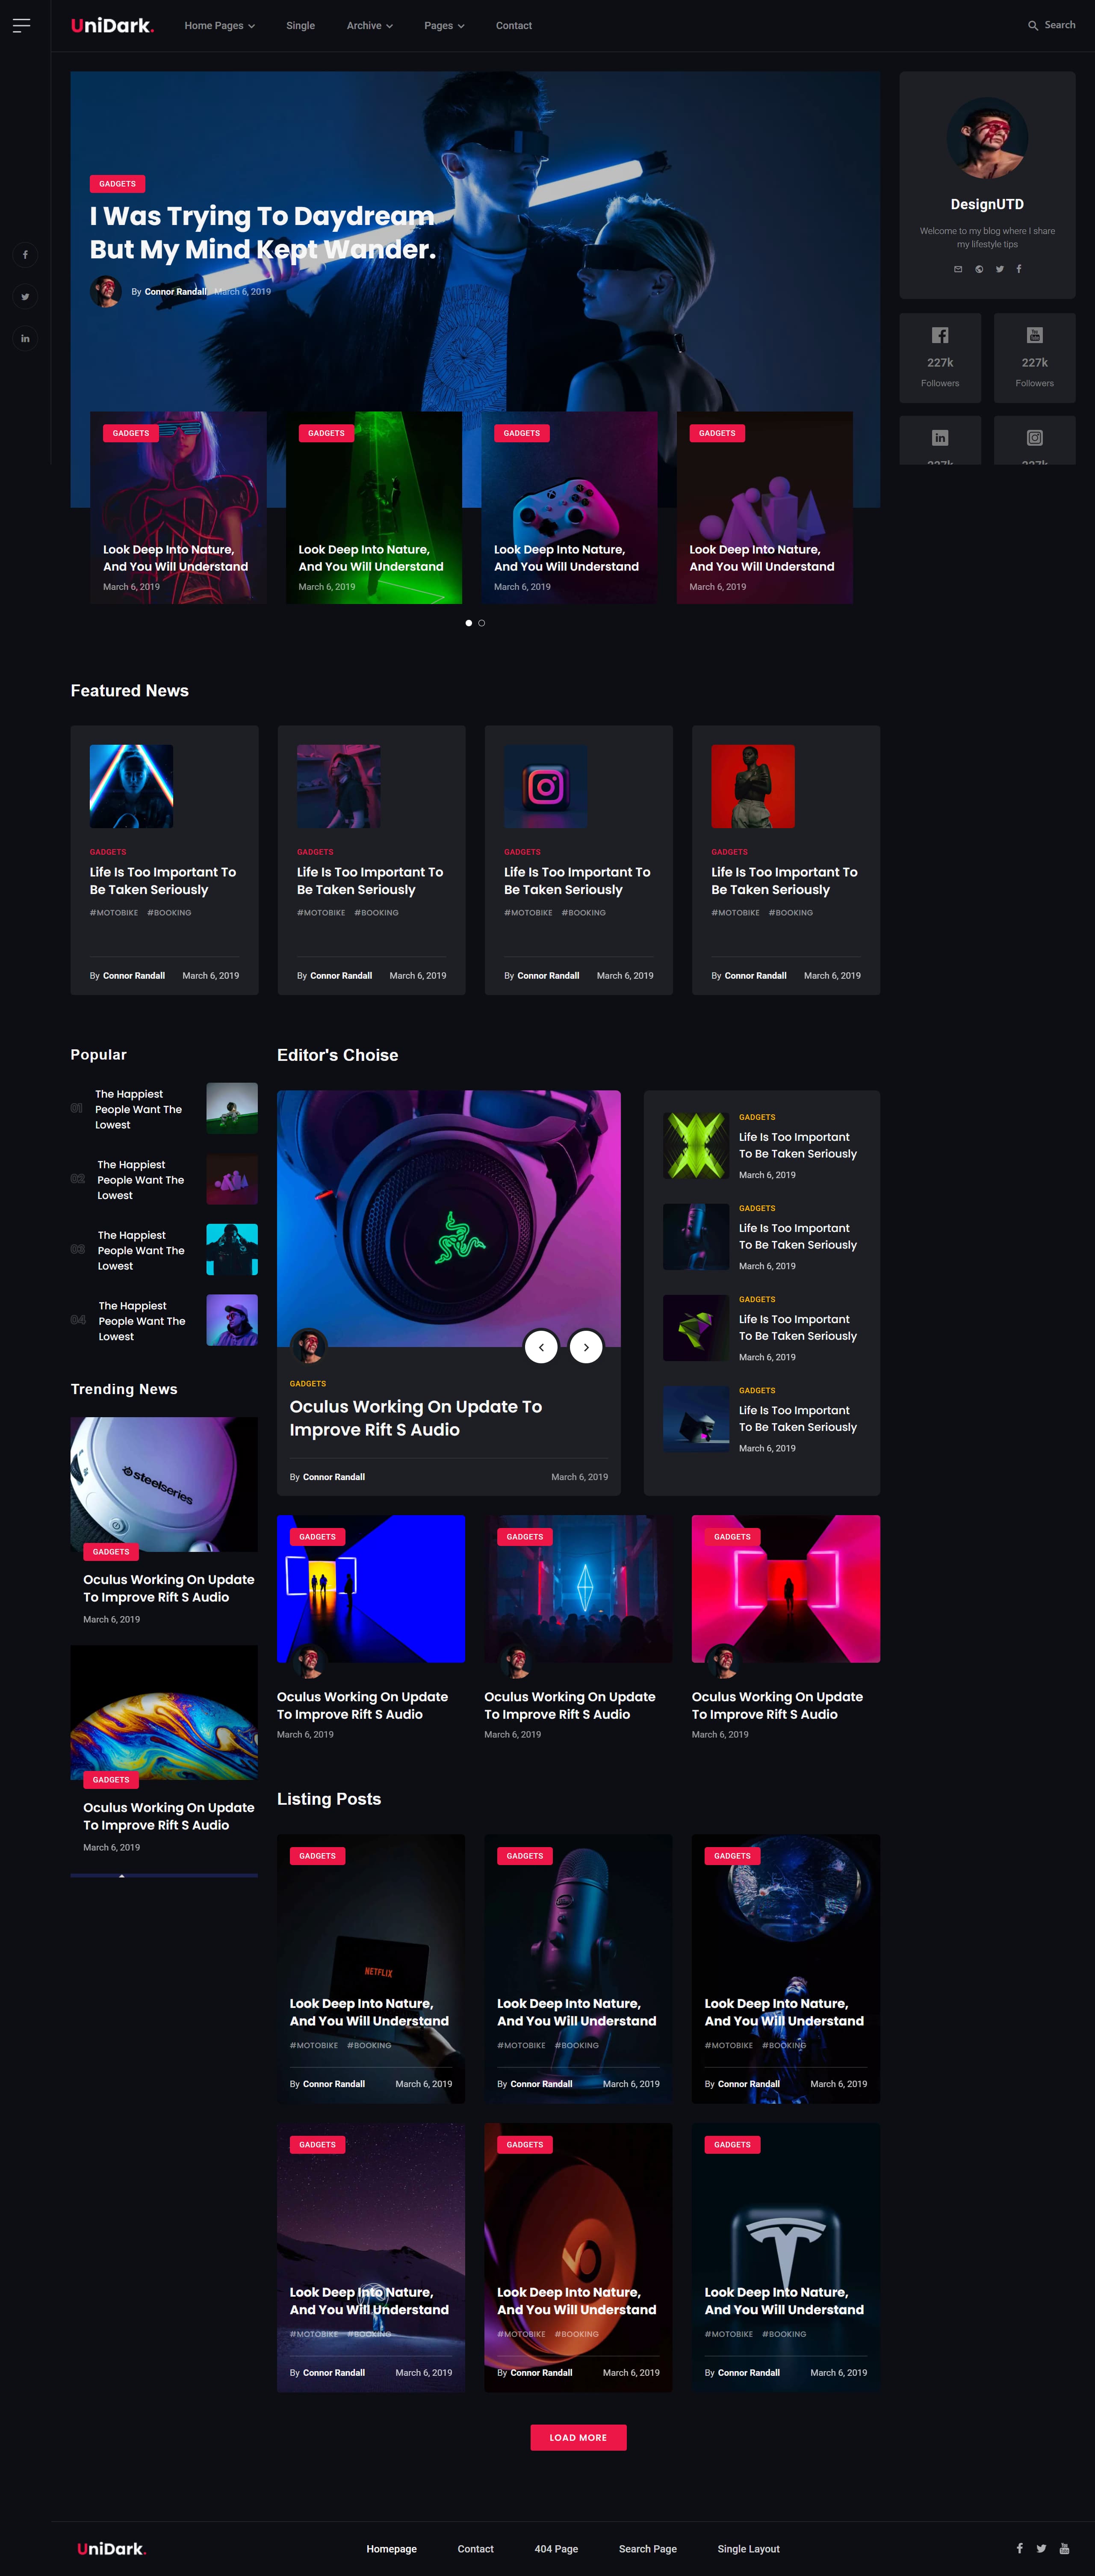Go to Homepage in the footer menu
1095x2576 pixels.
click(392, 2548)
